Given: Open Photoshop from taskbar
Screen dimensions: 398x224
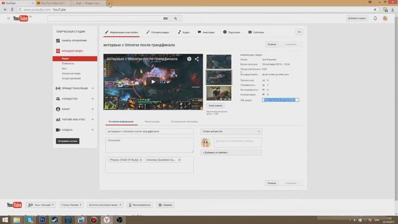Looking at the screenshot, I should [x=42, y=220].
